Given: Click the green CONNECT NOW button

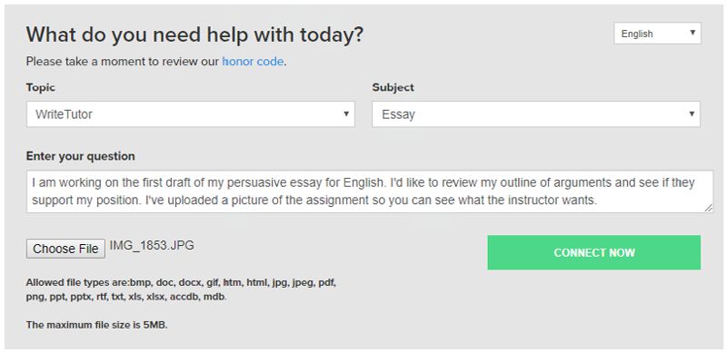Looking at the screenshot, I should point(594,252).
